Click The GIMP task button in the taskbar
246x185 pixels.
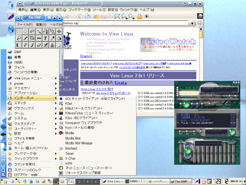[x=181, y=181]
